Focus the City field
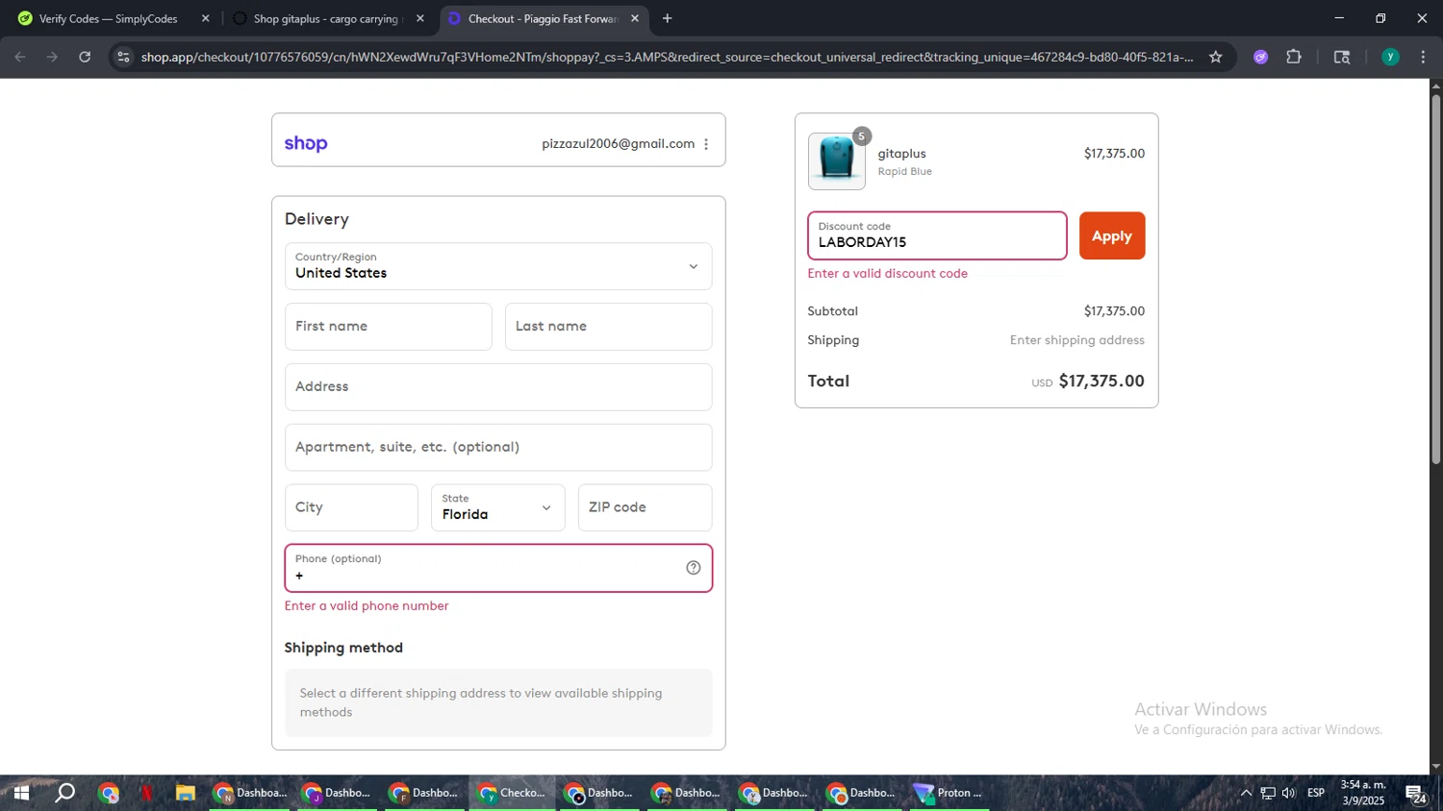Viewport: 1443px width, 811px height. [351, 507]
